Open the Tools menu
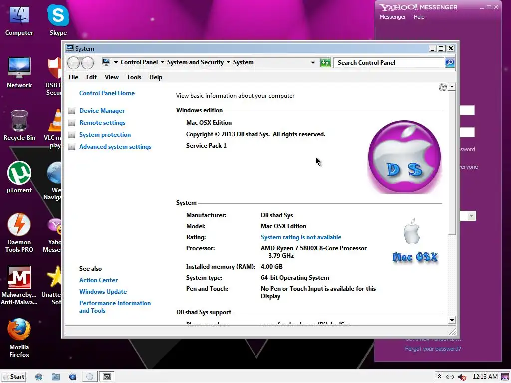Viewport: 511px width, 383px height. coord(134,77)
